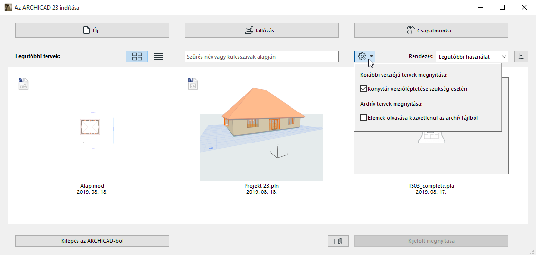536x255 pixels.
Task: Click the TS03_complete.pla file name label
Action: [431, 186]
